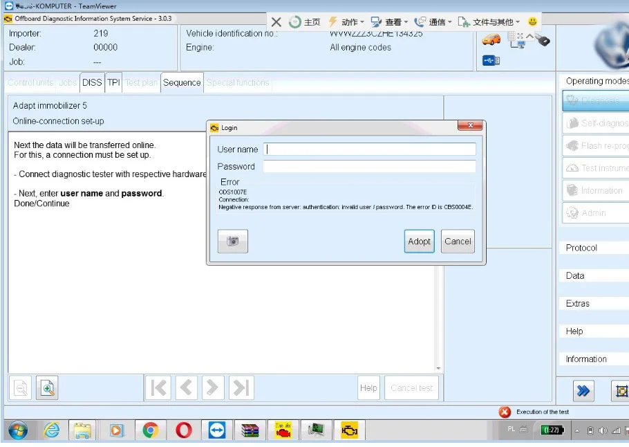Close TeamViewer toolbar with X icon

point(276,21)
